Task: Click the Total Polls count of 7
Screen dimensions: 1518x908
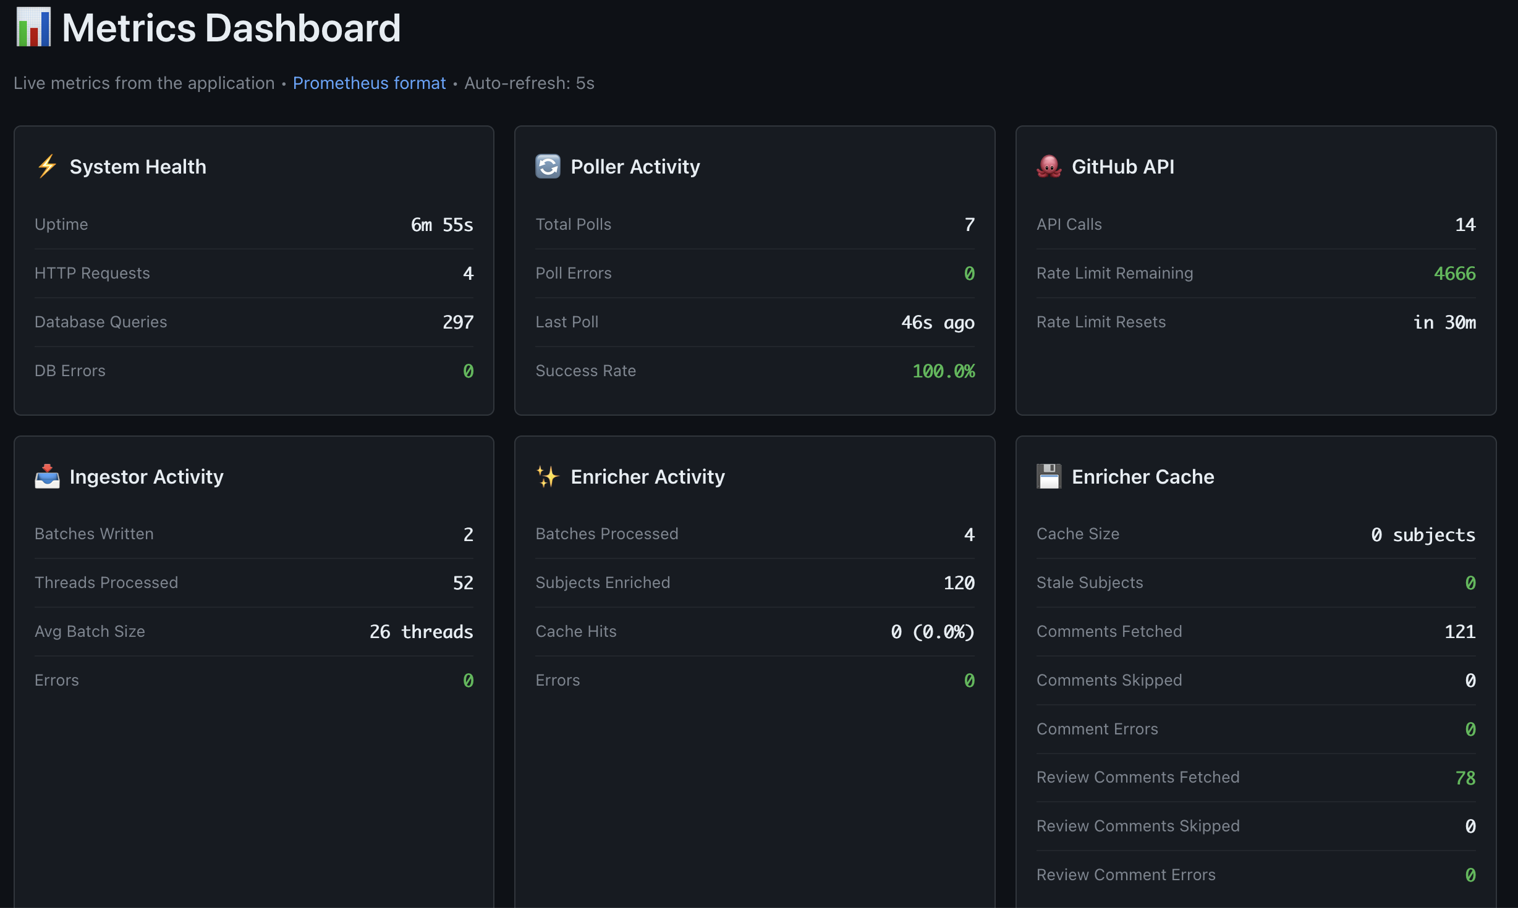Action: (x=969, y=224)
